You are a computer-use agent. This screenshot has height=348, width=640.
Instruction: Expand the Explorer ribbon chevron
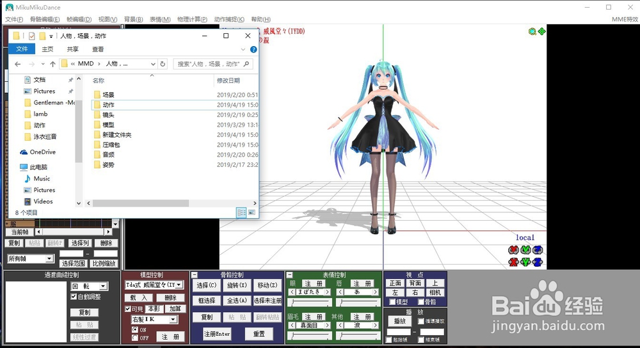tap(243, 49)
